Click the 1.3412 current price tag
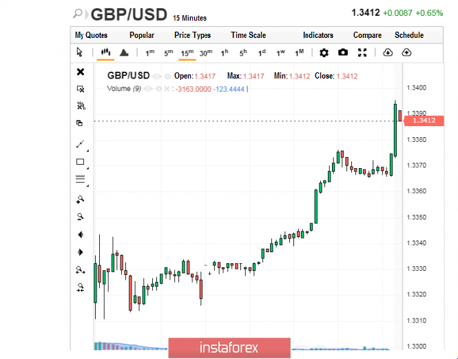 click(x=424, y=121)
